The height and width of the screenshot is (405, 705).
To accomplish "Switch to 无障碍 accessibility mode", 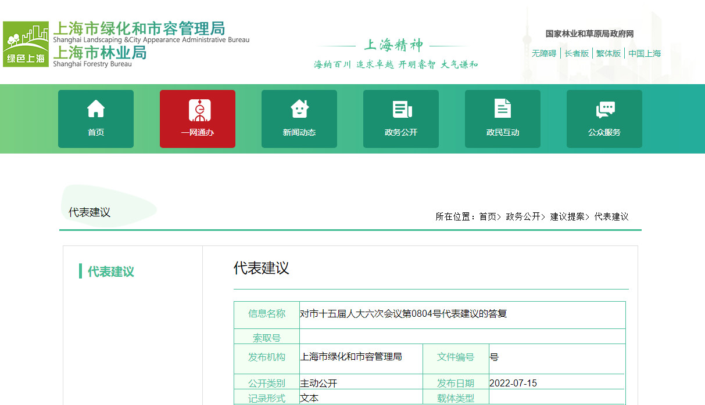I will 544,53.
